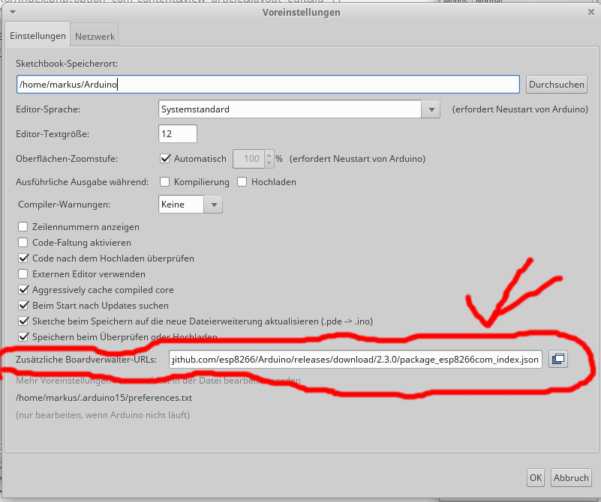Confirm settings with the OK button
The width and height of the screenshot is (601, 502).
click(536, 477)
